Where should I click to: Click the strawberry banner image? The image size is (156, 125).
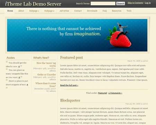point(77,35)
